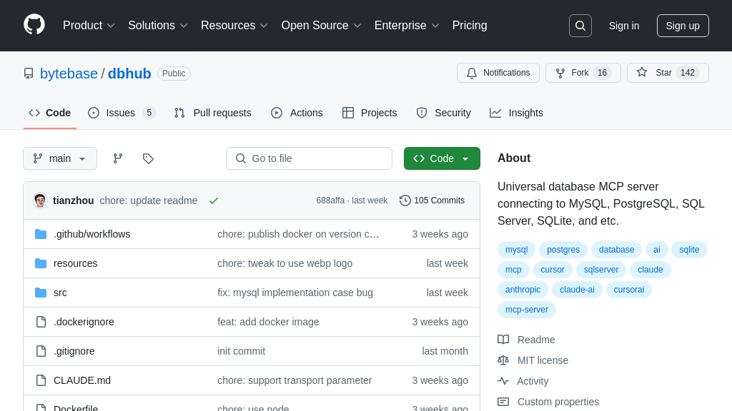This screenshot has width=732, height=411.
Task: Click the Readme book icon
Action: coord(503,340)
